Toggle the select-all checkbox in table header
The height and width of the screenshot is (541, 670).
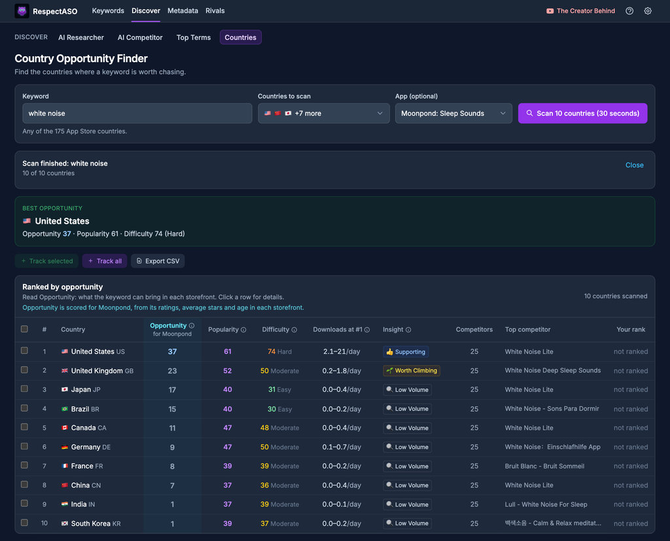click(24, 329)
